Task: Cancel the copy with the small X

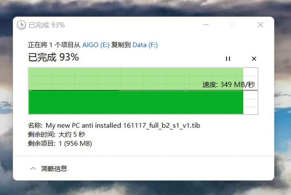Action: pyautogui.click(x=254, y=58)
